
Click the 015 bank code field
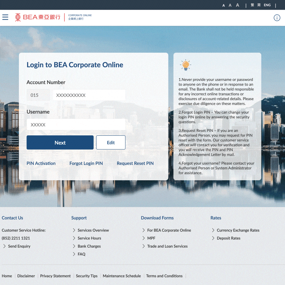click(x=38, y=95)
